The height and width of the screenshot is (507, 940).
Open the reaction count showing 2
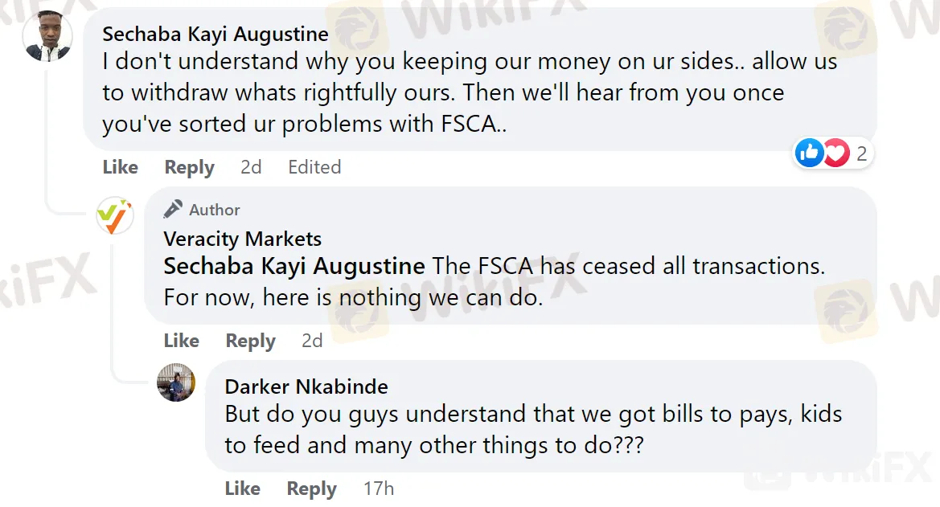[x=861, y=154]
